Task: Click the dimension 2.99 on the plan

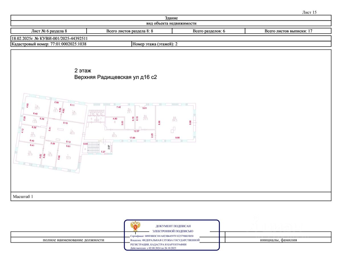Action: point(56,103)
